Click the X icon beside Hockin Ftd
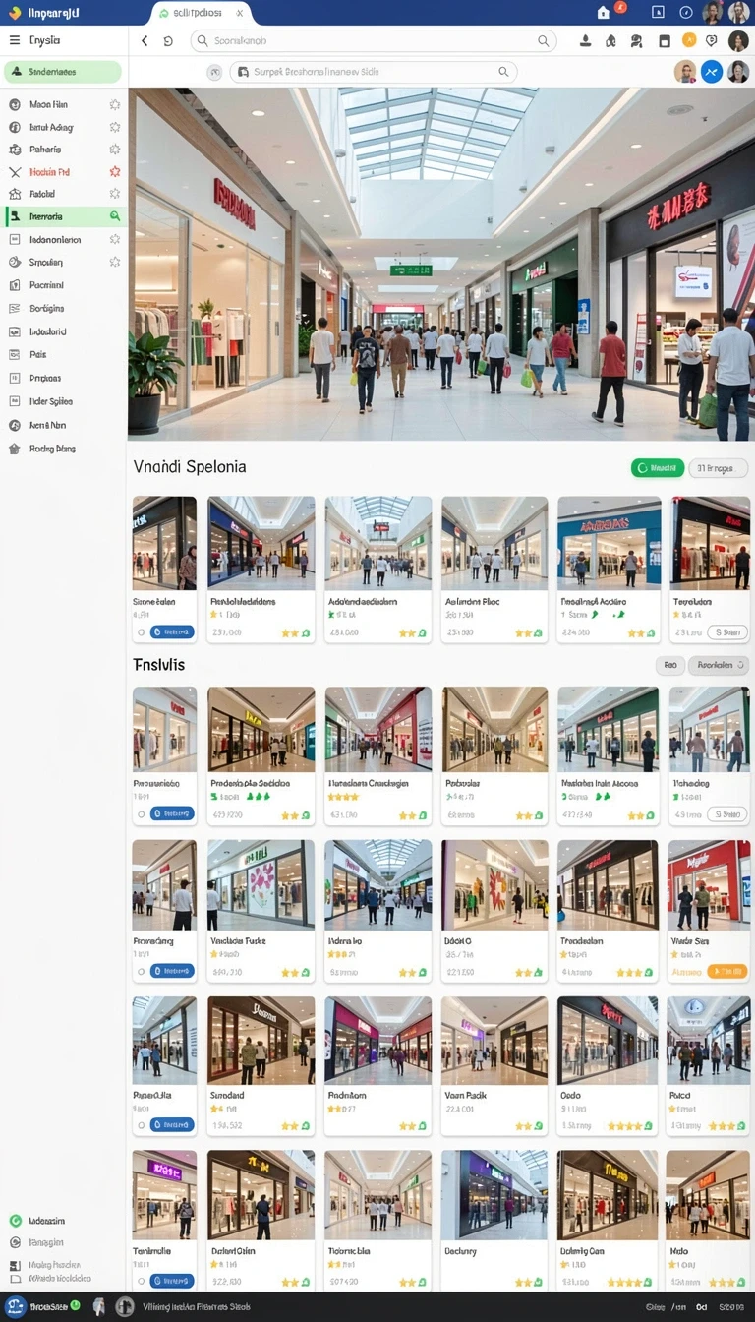The height and width of the screenshot is (1322, 755). 15,172
